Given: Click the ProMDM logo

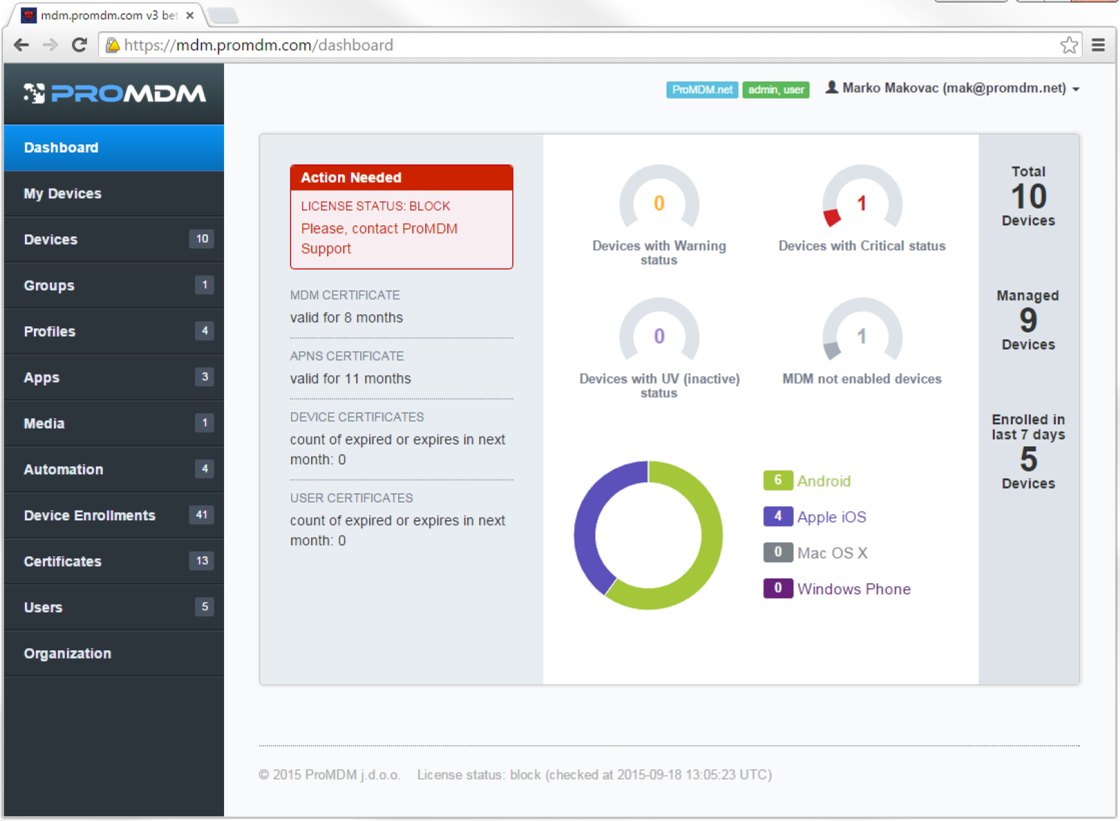Looking at the screenshot, I should pyautogui.click(x=115, y=93).
